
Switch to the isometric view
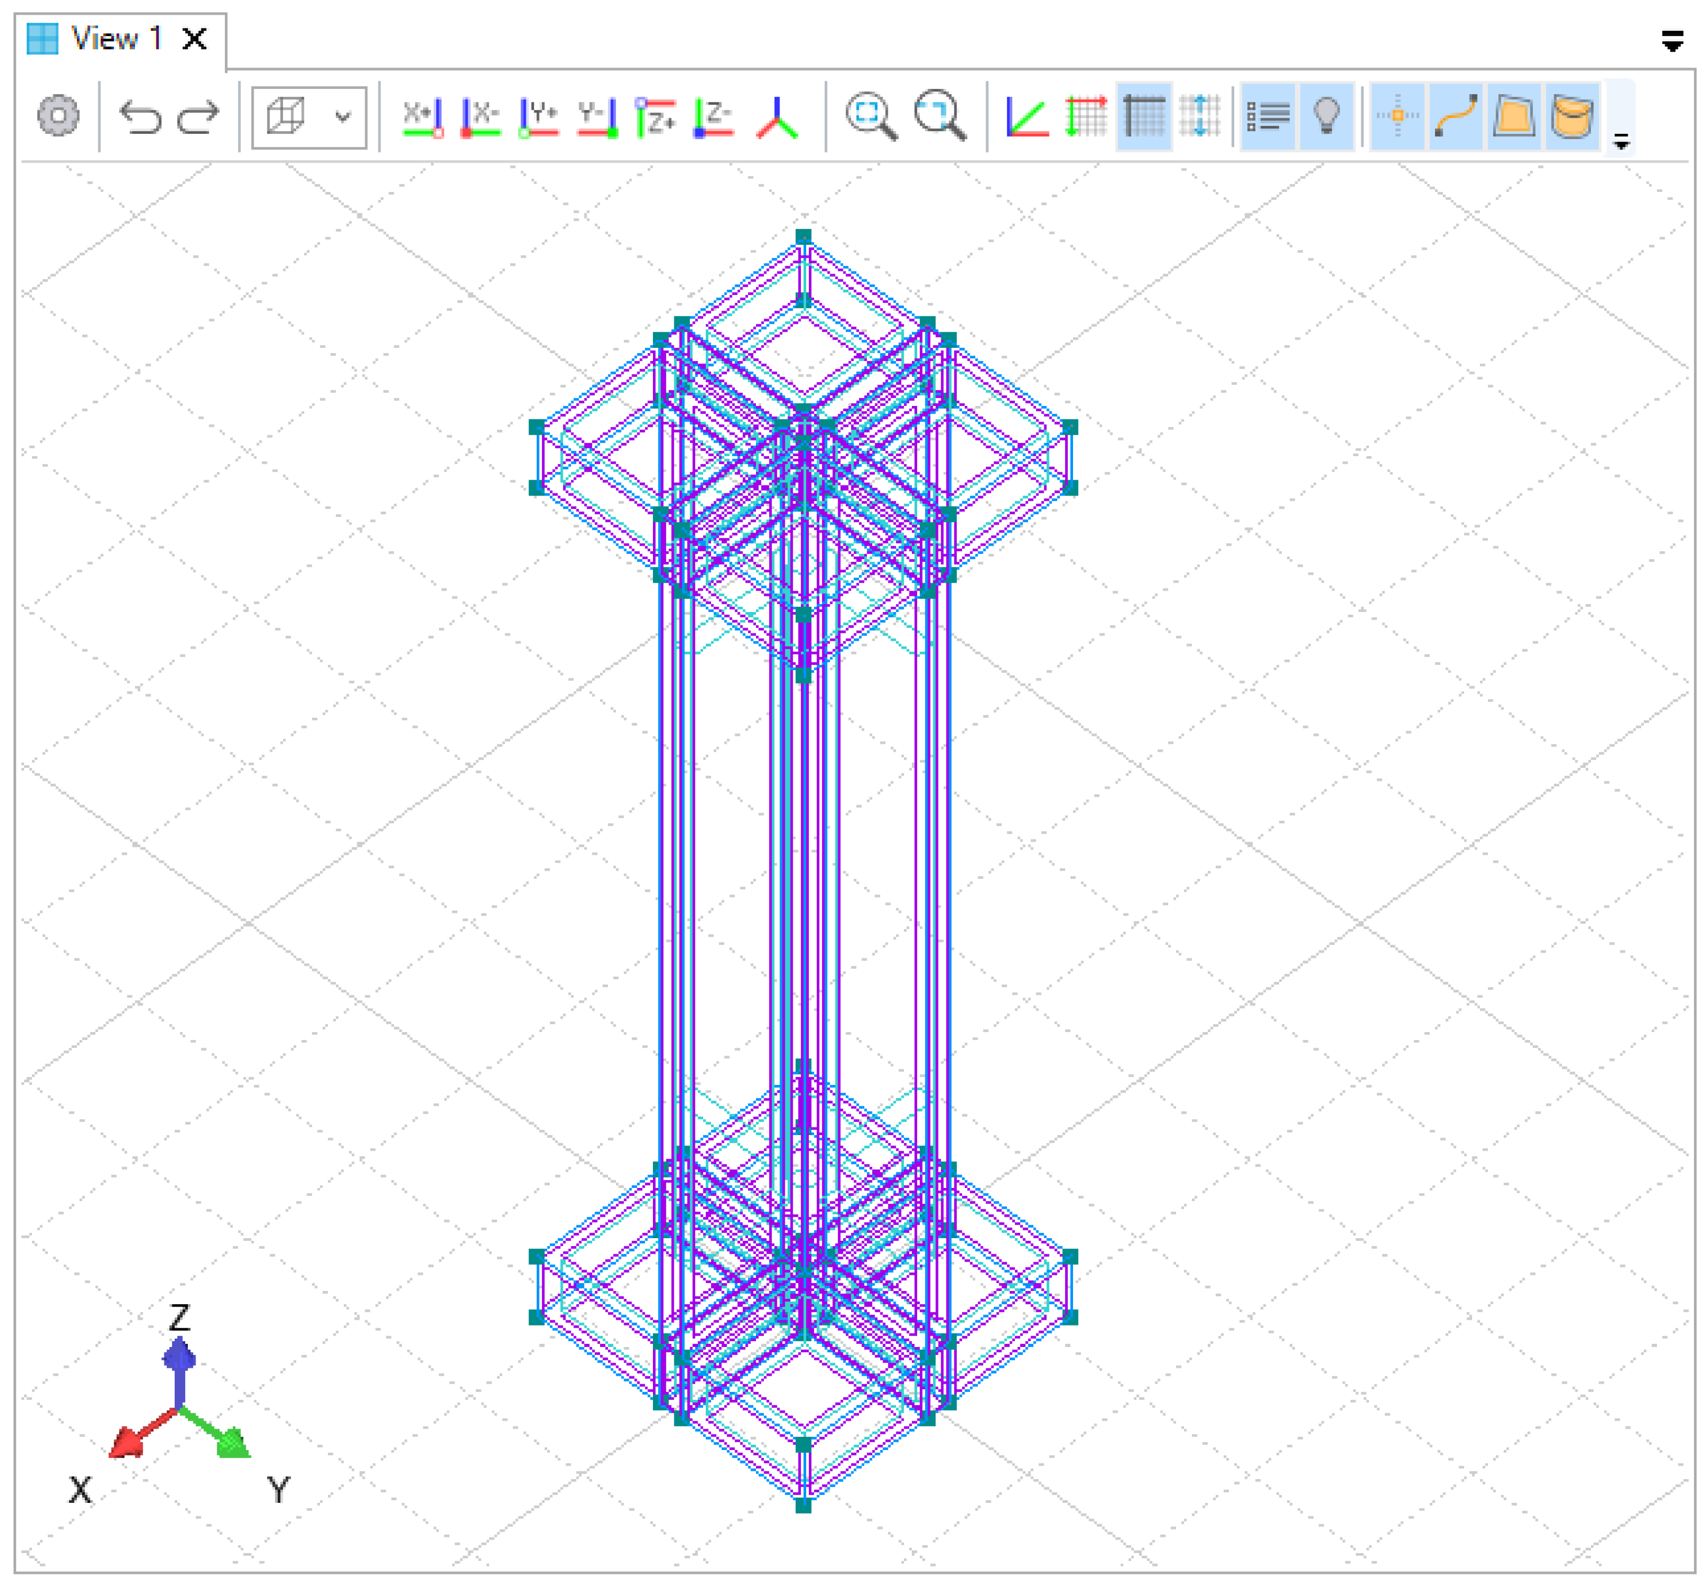coord(777,117)
